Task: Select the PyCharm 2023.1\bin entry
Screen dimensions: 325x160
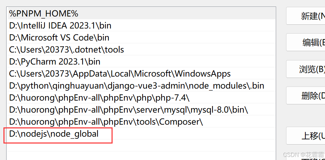Action: tap(141, 61)
